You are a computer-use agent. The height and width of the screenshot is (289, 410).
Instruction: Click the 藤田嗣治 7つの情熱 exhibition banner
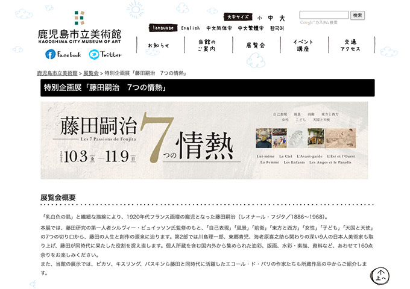point(204,140)
